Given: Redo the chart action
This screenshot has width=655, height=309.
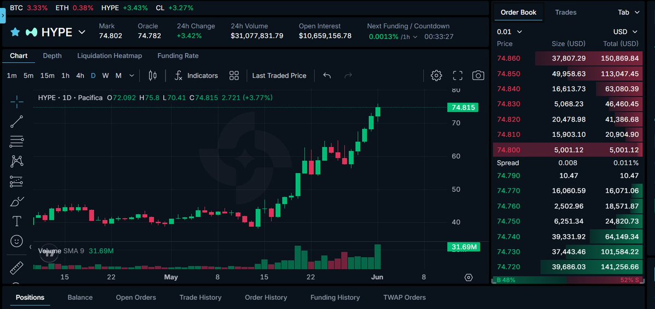Looking at the screenshot, I should tap(348, 75).
